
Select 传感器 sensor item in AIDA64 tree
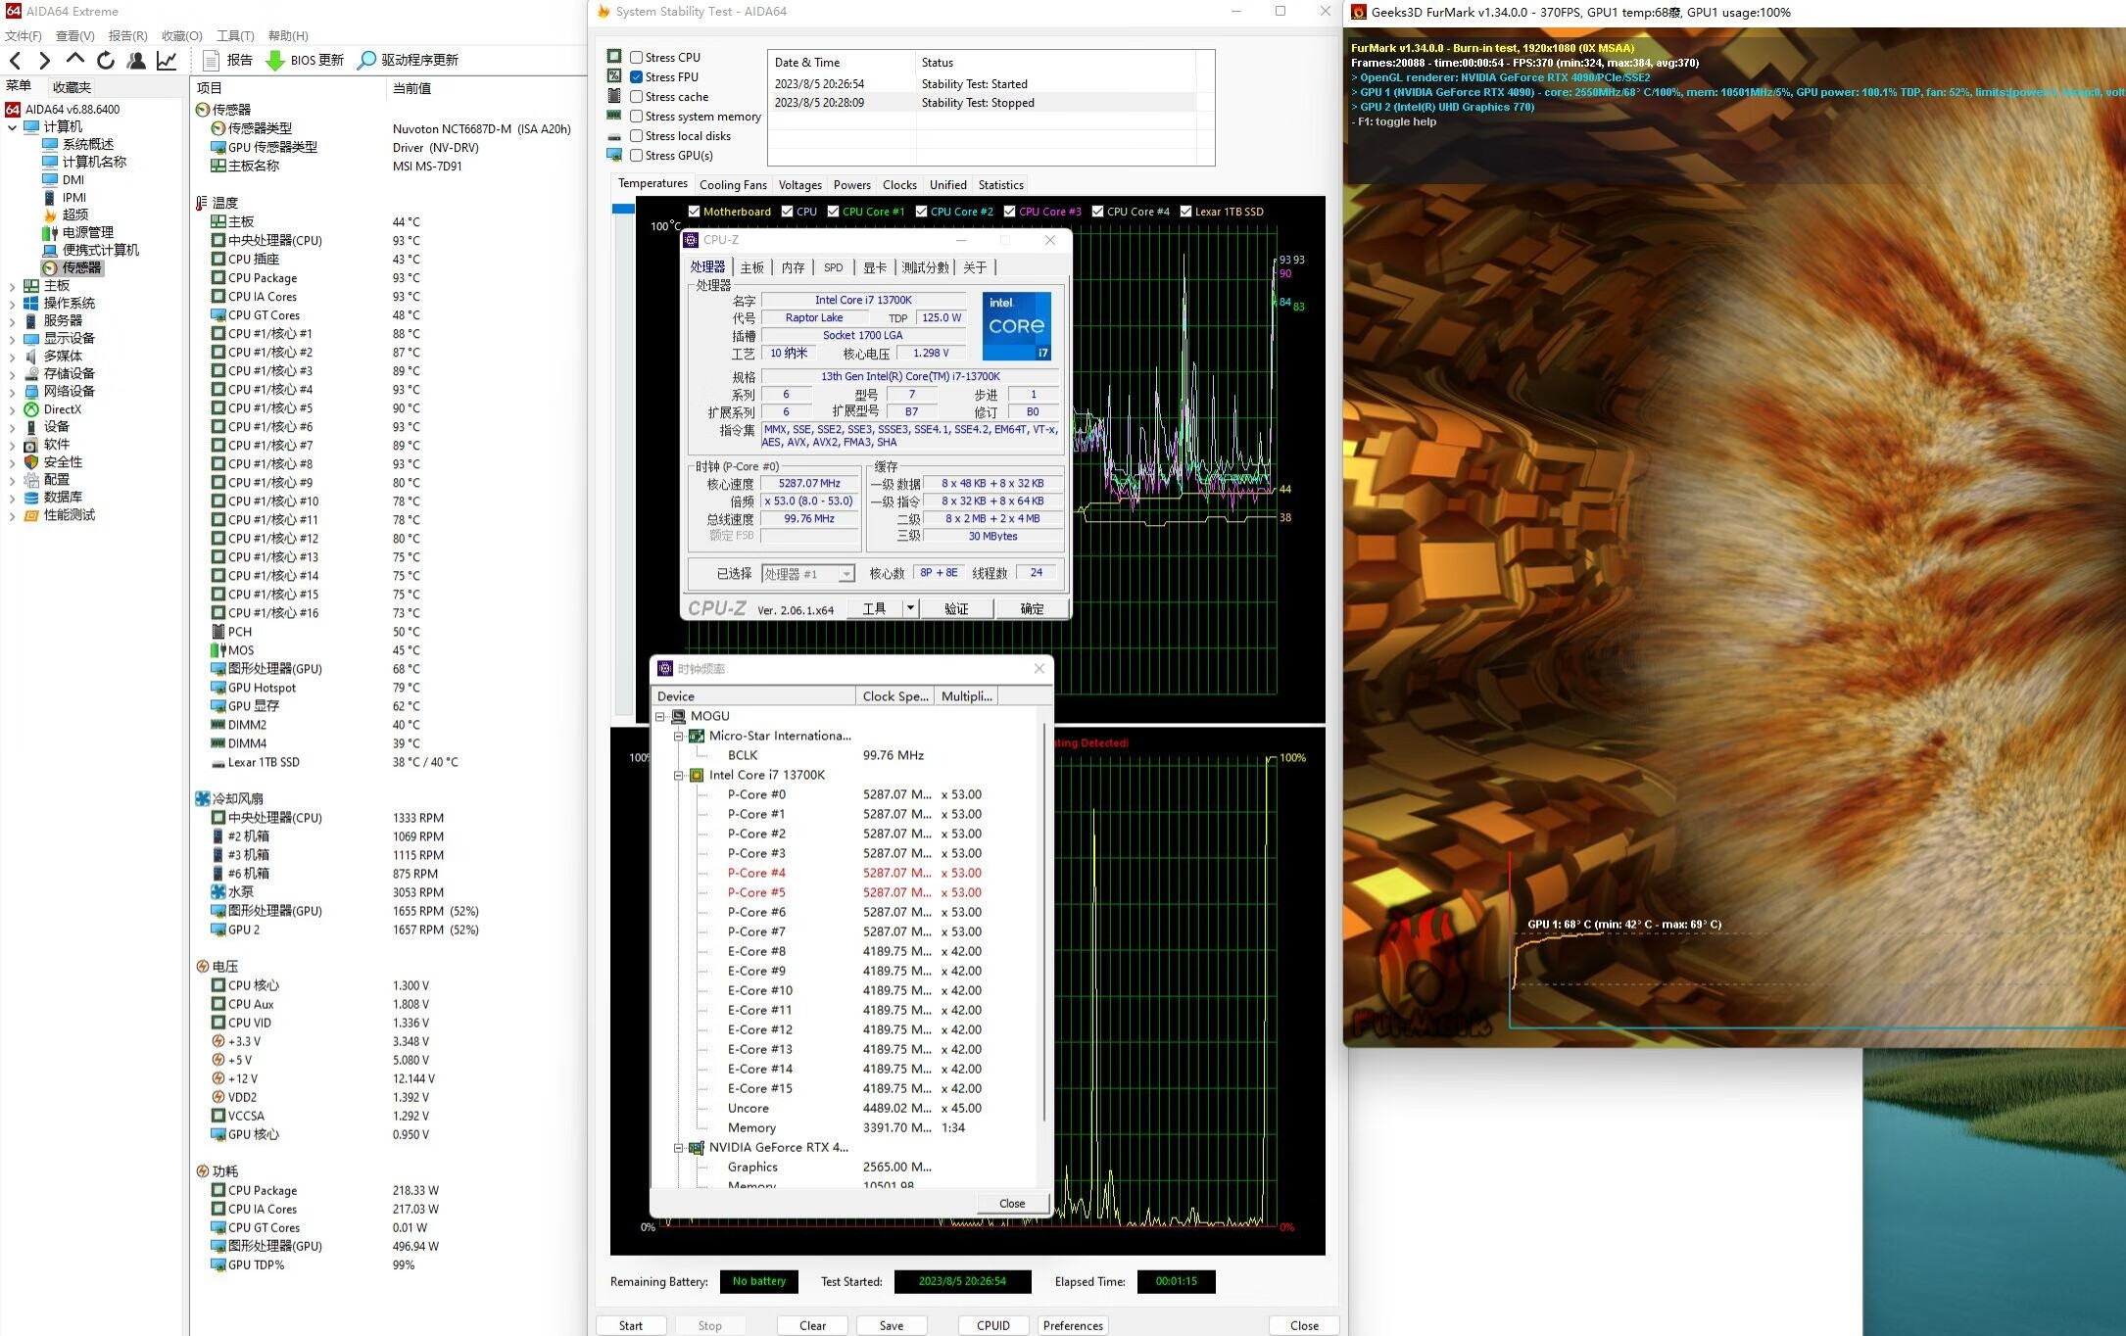pyautogui.click(x=72, y=267)
